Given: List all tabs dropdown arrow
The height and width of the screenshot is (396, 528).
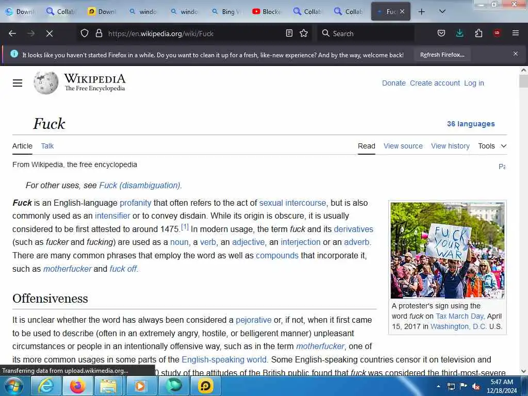Looking at the screenshot, I should (442, 11).
